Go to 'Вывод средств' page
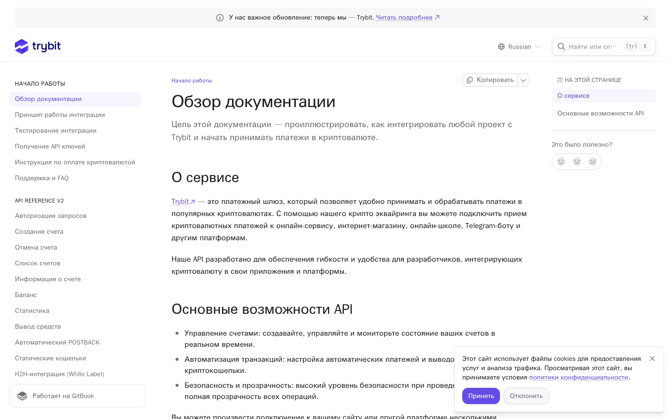This screenshot has width=671, height=419. (75, 326)
